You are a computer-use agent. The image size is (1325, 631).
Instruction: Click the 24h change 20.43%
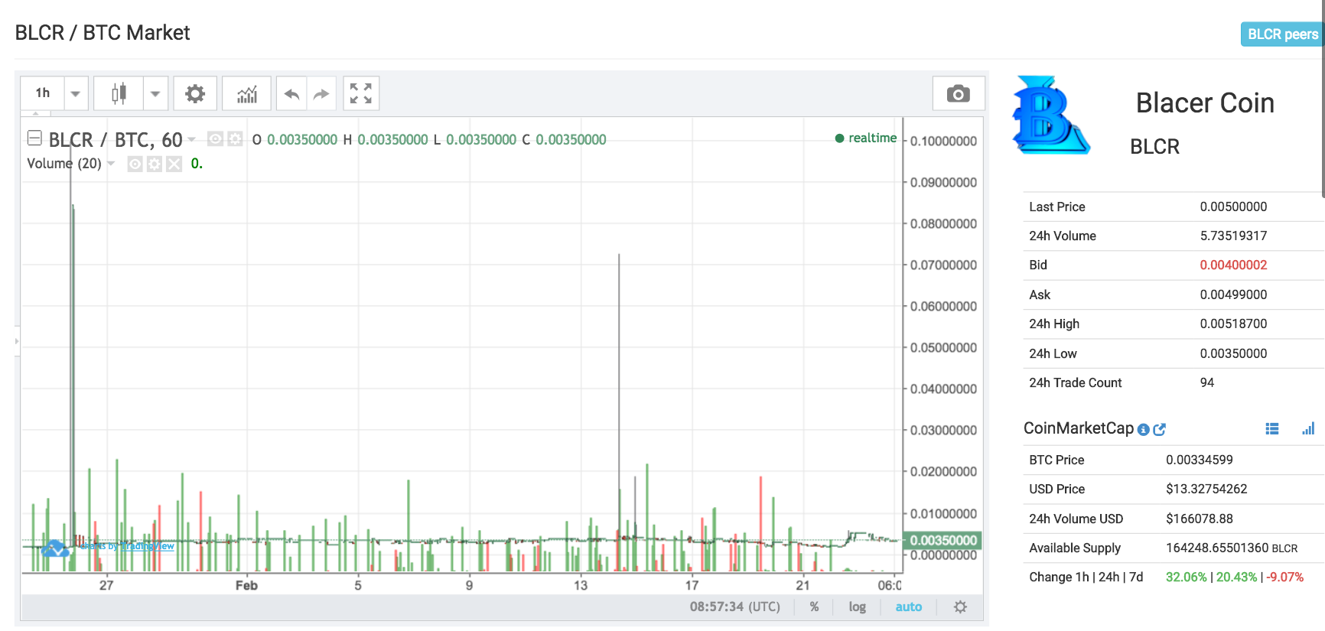pyautogui.click(x=1236, y=577)
